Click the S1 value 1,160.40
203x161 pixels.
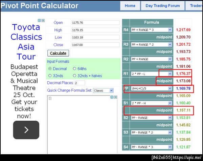(183, 103)
